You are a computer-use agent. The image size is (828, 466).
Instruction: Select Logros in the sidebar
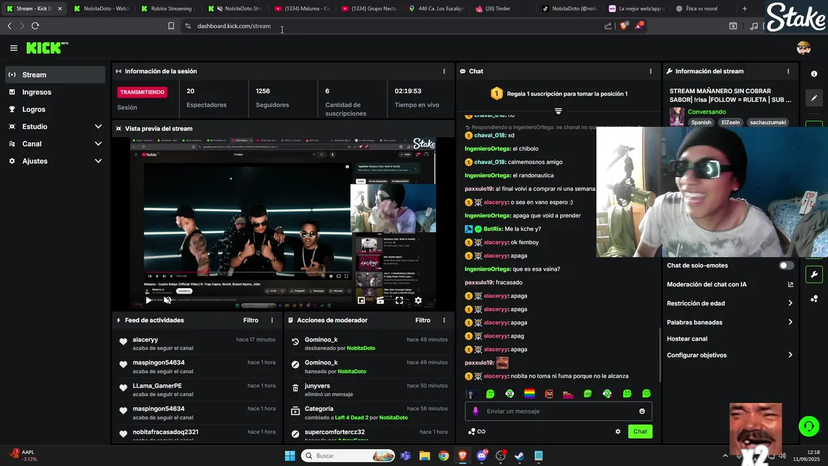[55, 109]
